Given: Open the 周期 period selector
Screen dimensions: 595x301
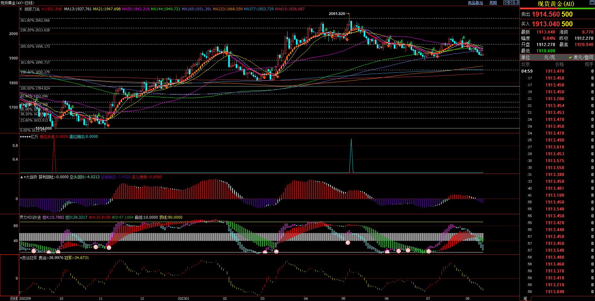Looking at the screenshot, I should (x=493, y=3).
